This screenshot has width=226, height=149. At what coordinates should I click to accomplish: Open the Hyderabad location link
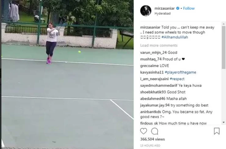pyautogui.click(x=163, y=13)
